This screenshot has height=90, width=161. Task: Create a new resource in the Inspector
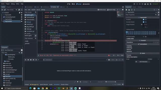point(126,10)
